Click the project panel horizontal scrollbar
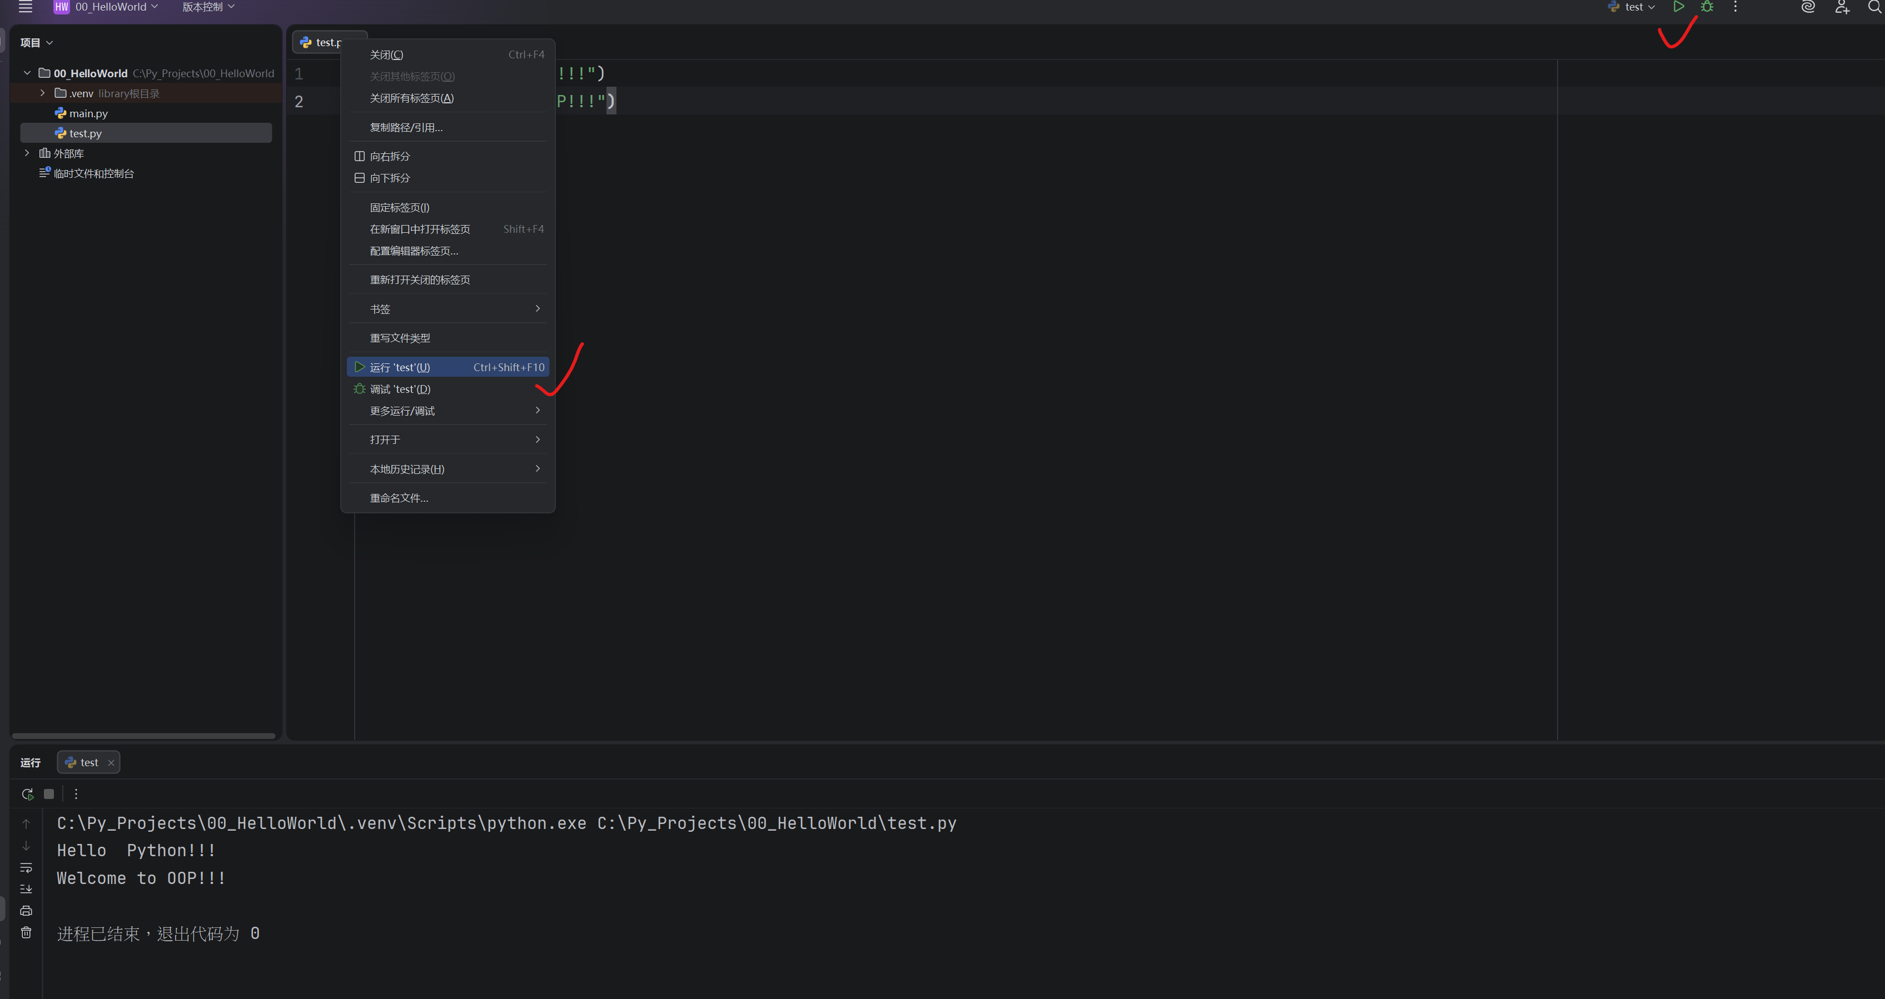This screenshot has width=1885, height=999. (143, 736)
